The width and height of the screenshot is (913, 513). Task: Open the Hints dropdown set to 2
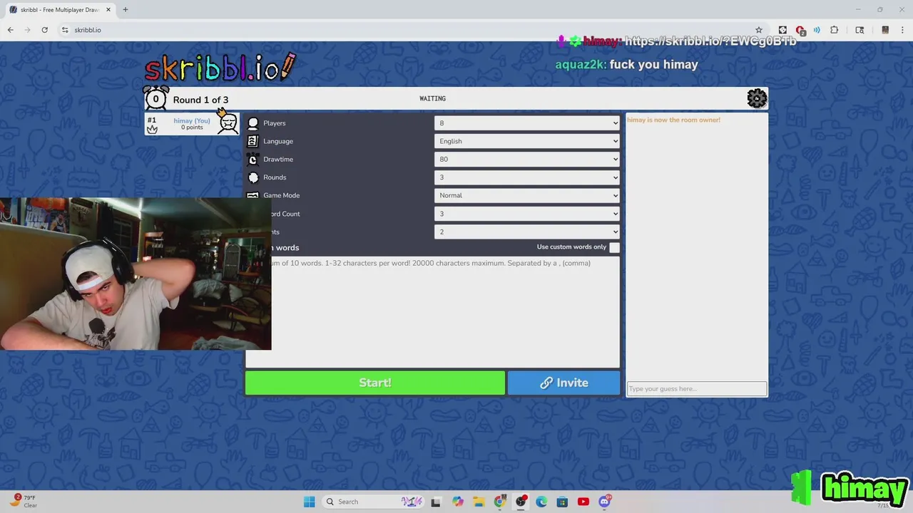(526, 232)
